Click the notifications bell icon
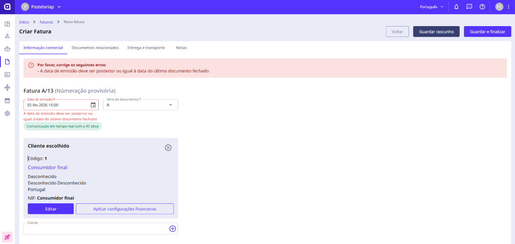 tap(456, 7)
